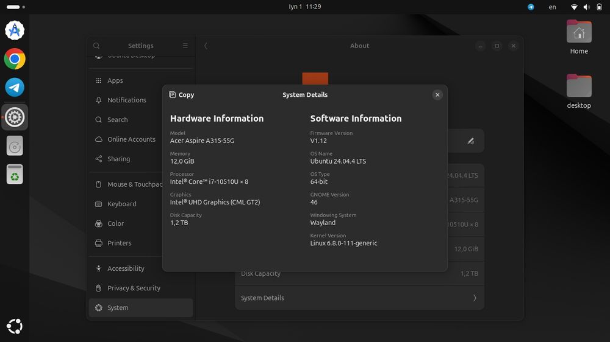Click the Apps grid icon

click(98, 80)
